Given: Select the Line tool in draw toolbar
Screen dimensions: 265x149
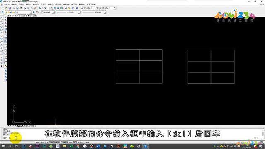Looking at the screenshot, I should click(2, 18).
